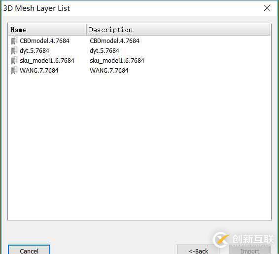Viewport: 279px width, 254px height.
Task: Click the sku_model1.6.7684 description cell
Action: pyautogui.click(x=117, y=61)
